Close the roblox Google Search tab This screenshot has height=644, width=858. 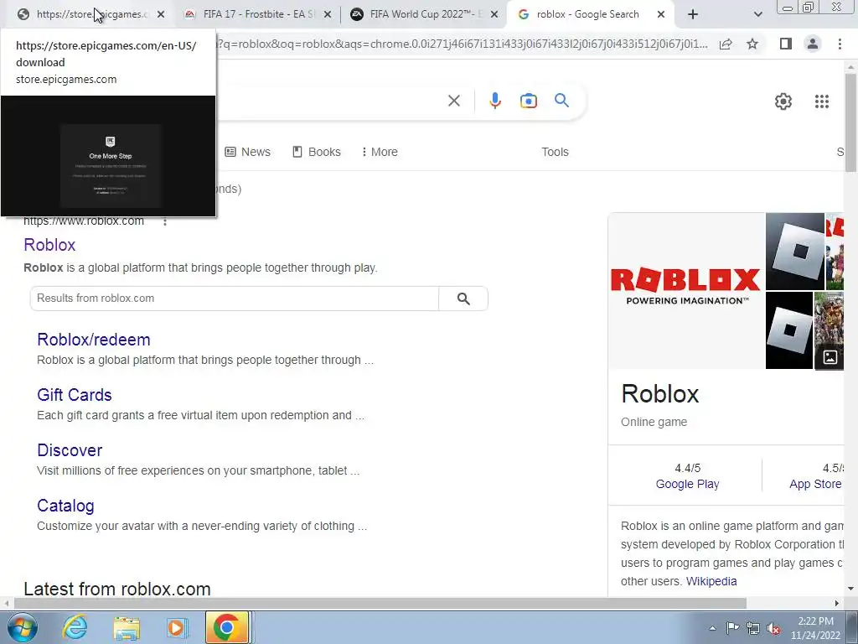tap(661, 15)
